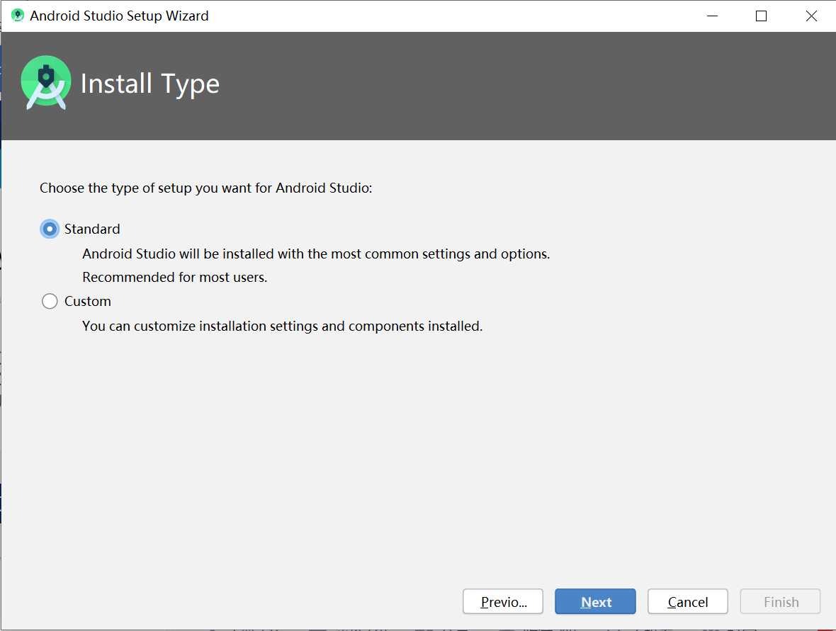The image size is (836, 631).
Task: Click the Android Studio logo in header
Action: [x=46, y=83]
